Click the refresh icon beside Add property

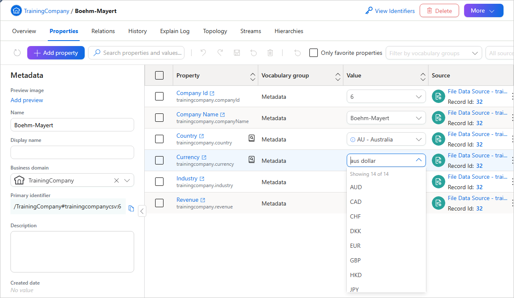point(17,53)
